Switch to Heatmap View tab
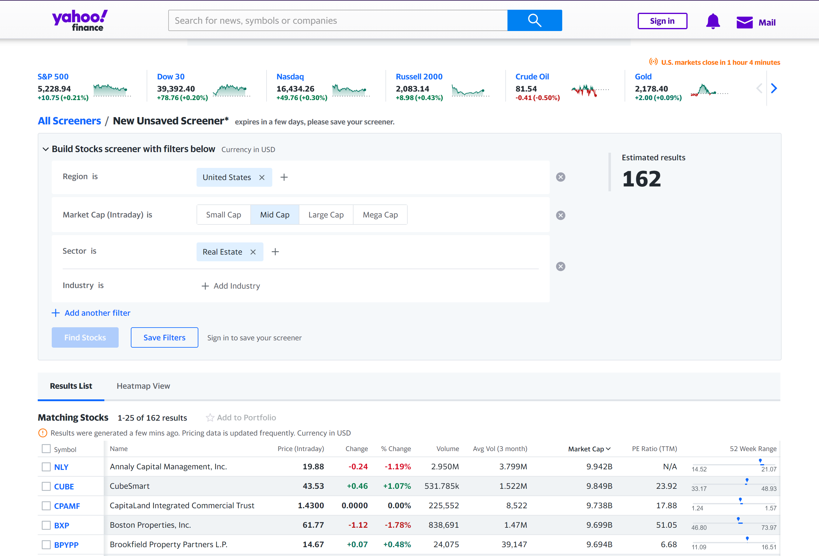This screenshot has height=556, width=819. click(143, 386)
